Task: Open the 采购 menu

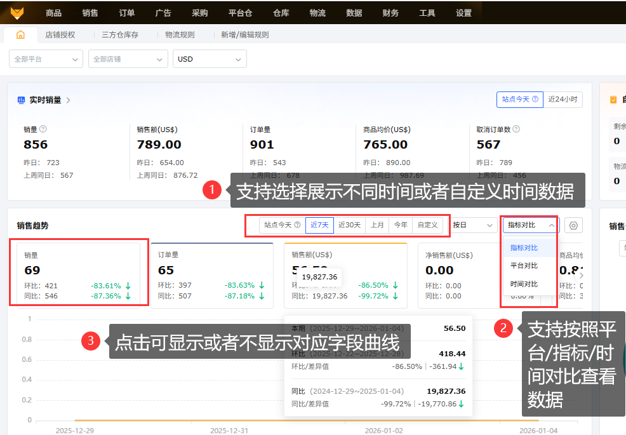Action: [199, 13]
